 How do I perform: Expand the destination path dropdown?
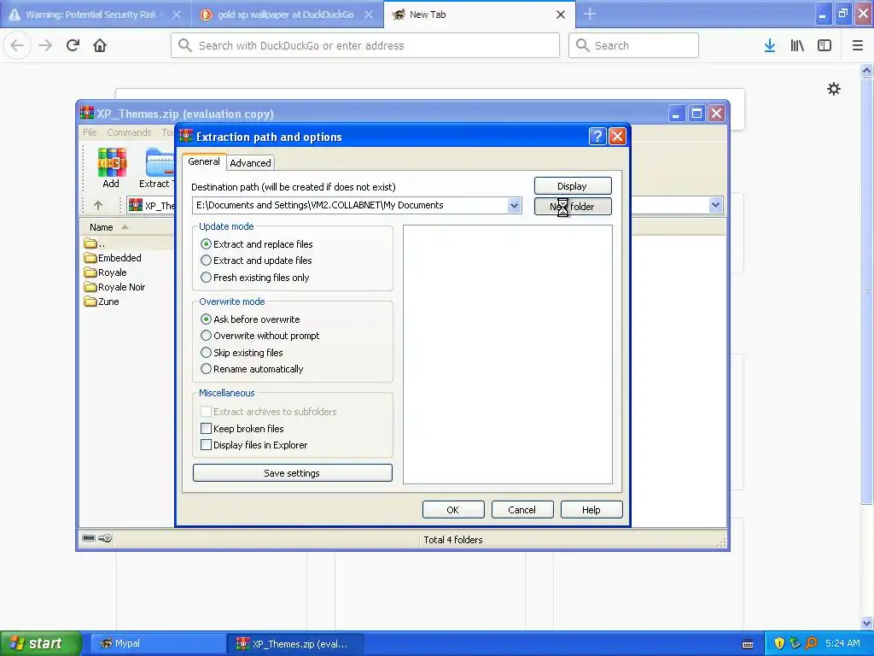(514, 205)
